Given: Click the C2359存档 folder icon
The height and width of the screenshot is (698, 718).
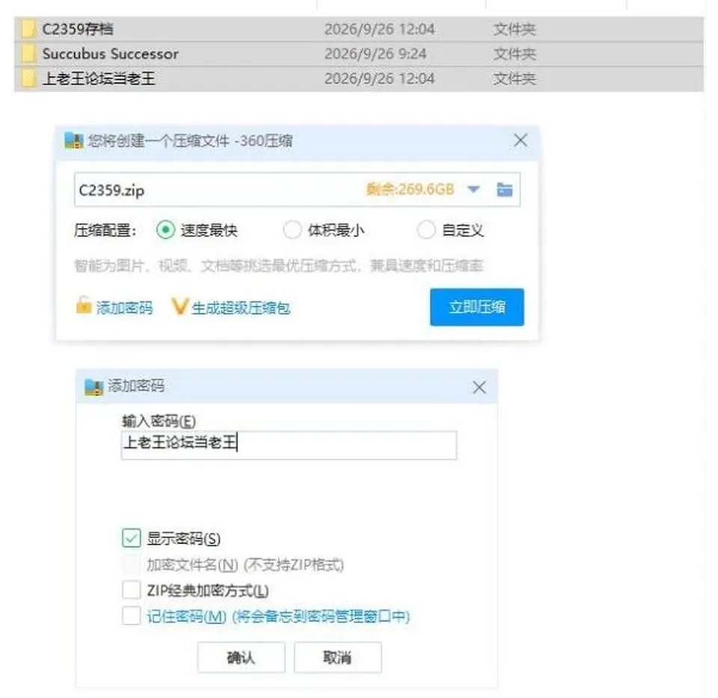Looking at the screenshot, I should click(28, 29).
